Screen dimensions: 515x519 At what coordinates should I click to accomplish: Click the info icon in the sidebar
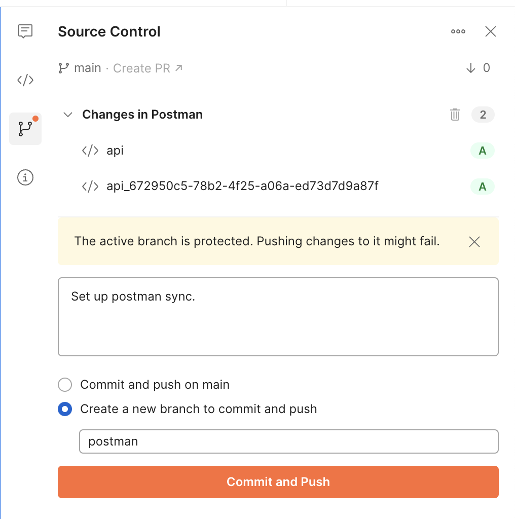(25, 177)
